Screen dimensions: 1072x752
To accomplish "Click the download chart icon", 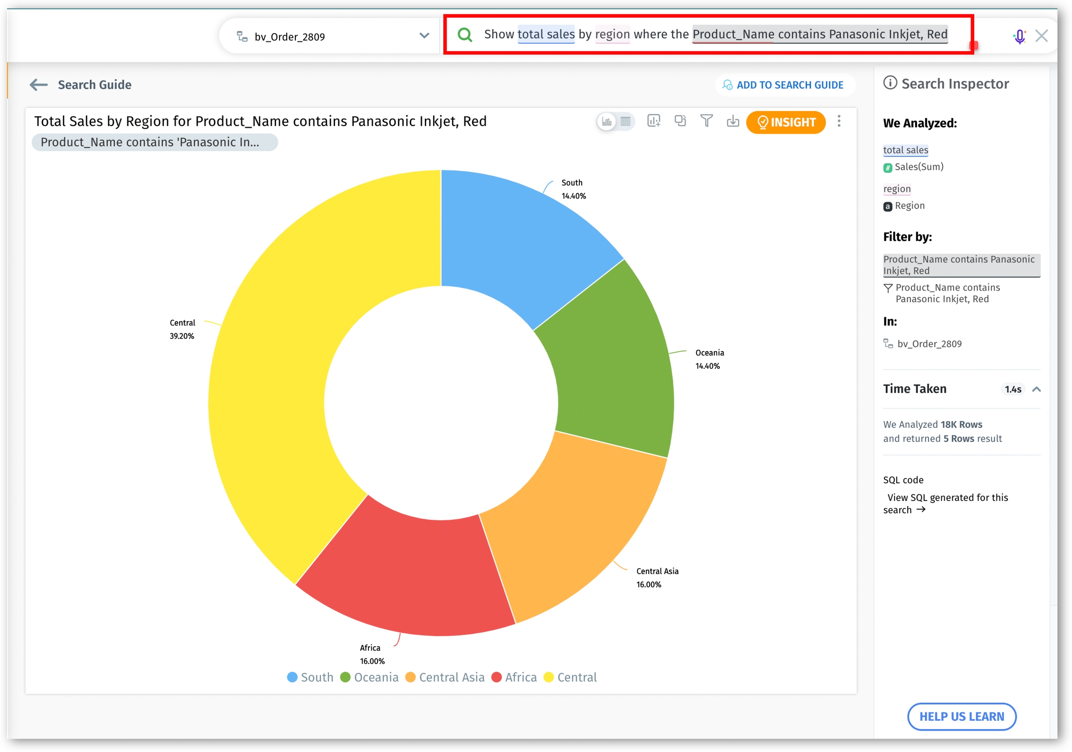I will pos(733,122).
